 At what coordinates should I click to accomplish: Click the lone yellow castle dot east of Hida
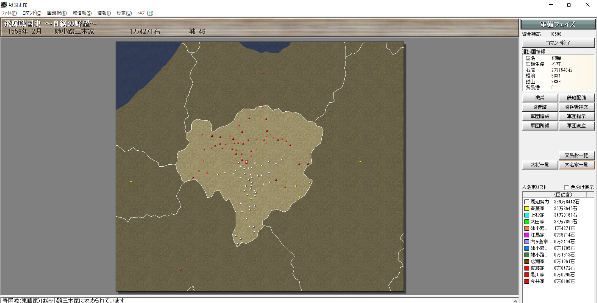tap(360, 162)
